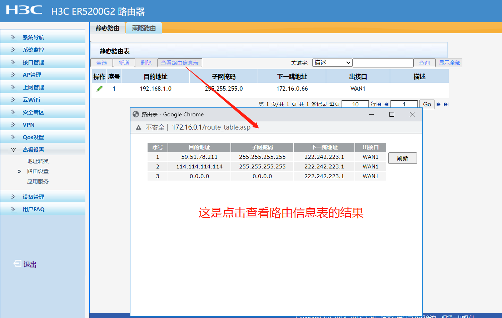The width and height of the screenshot is (502, 318).
Task: Click destination 0.0.0.0 in popup row 3
Action: 199,176
